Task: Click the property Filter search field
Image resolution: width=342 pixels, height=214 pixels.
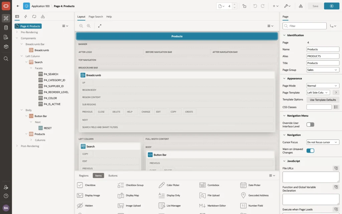Action: [305, 26]
